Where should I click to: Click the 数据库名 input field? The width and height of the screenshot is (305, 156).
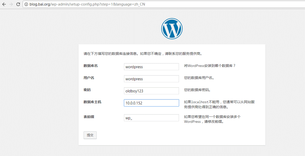coord(151,67)
